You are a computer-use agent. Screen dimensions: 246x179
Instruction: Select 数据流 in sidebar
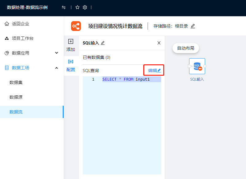[16, 112]
